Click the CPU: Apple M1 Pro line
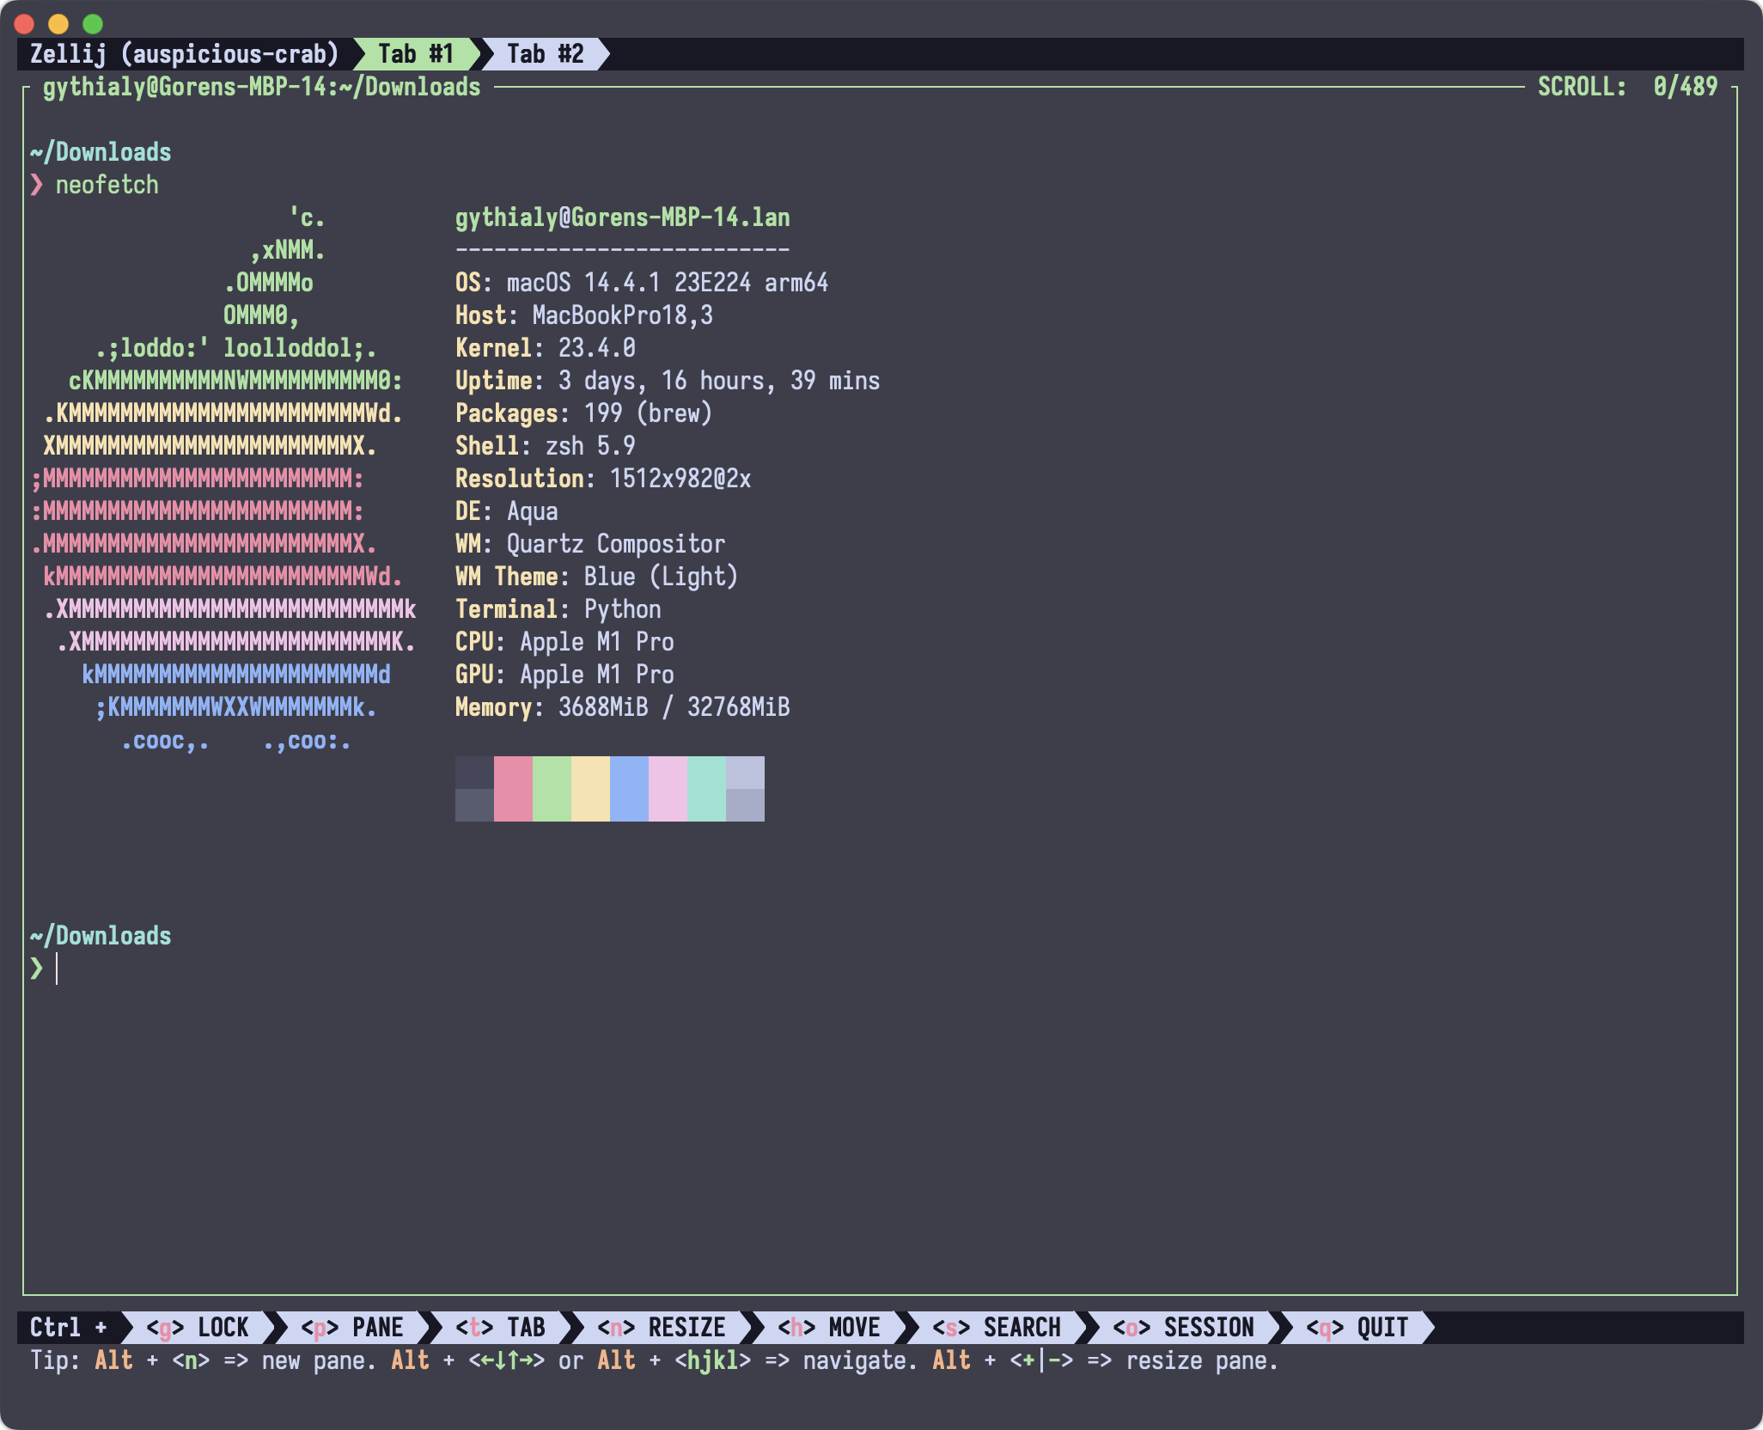 click(564, 642)
